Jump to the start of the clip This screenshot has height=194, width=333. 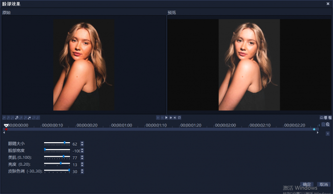point(158,117)
